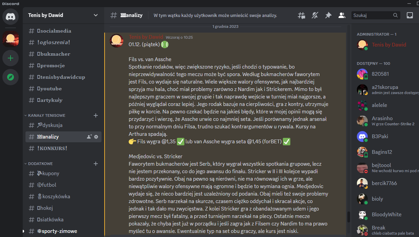The width and height of the screenshot is (419, 237).
Task: Click plus to create channel in DODATKOWE
Action: [x=96, y=164]
